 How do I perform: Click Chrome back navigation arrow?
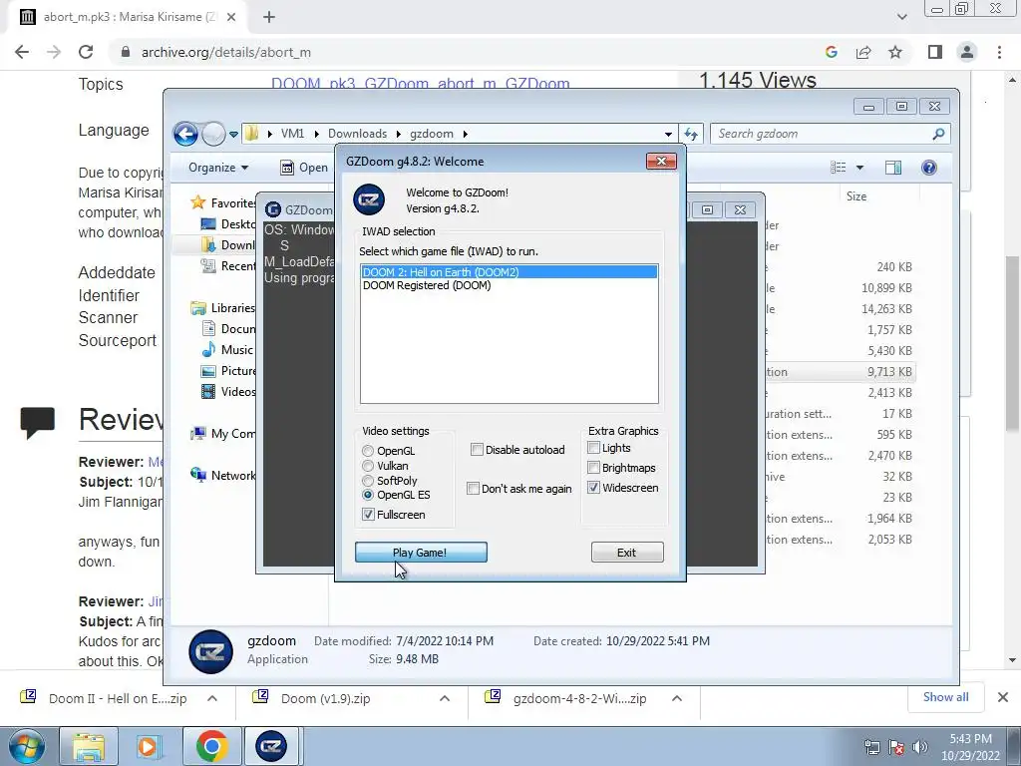[x=22, y=52]
